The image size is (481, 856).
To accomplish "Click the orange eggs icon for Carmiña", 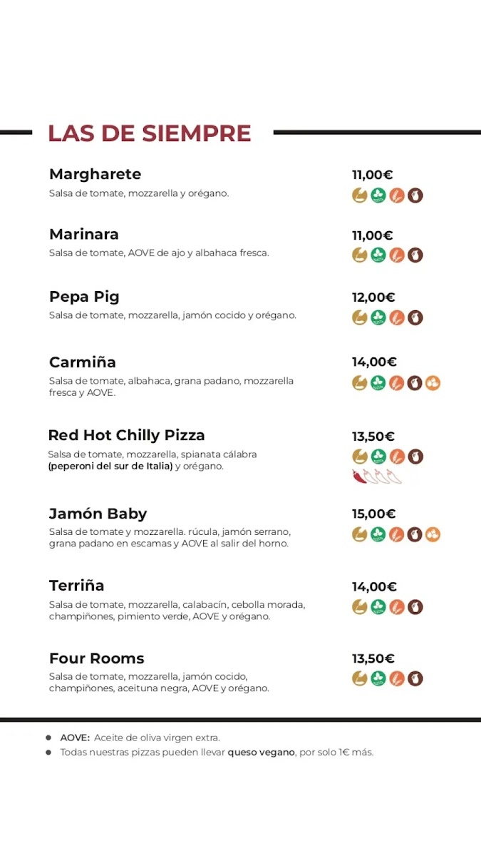I will (433, 383).
